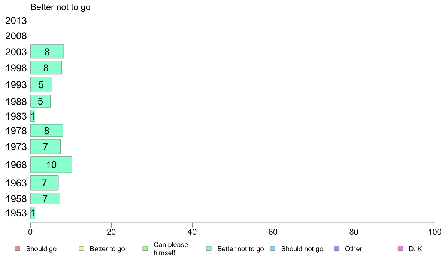Select the 1978 bar labeled 8
445x275 pixels.
pos(47,130)
